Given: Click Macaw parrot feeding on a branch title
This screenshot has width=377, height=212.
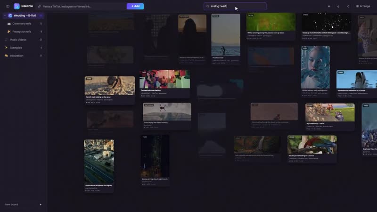Looking at the screenshot, I should (301, 156).
